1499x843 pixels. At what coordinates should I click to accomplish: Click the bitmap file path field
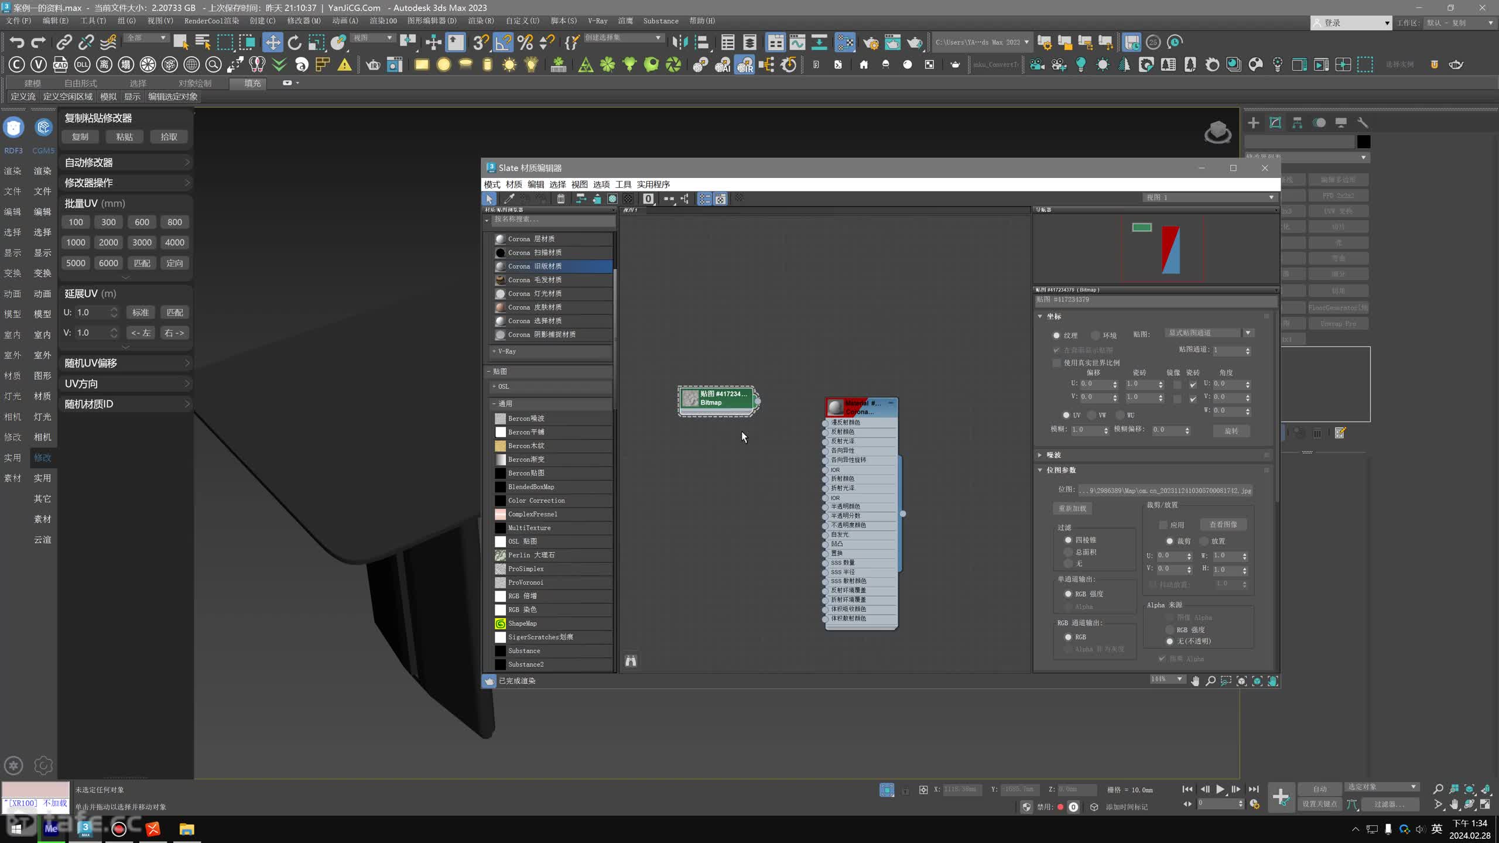tap(1165, 491)
